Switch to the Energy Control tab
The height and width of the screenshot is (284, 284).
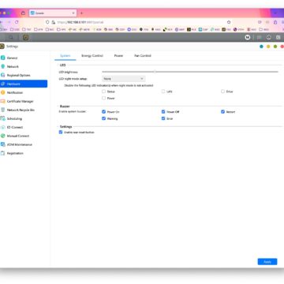(92, 56)
